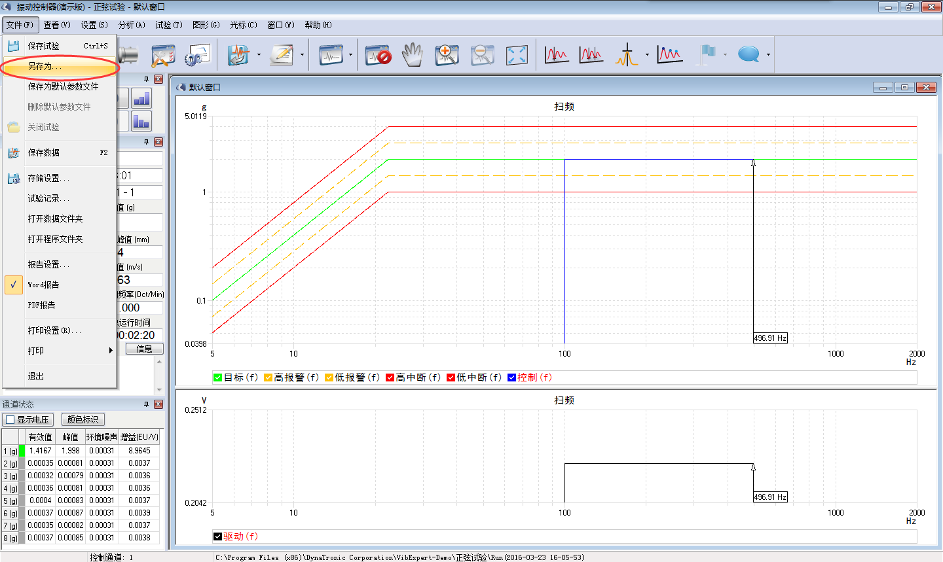943x562 pixels.
Task: Click the fit-to-full-view arrows icon
Action: (517, 55)
